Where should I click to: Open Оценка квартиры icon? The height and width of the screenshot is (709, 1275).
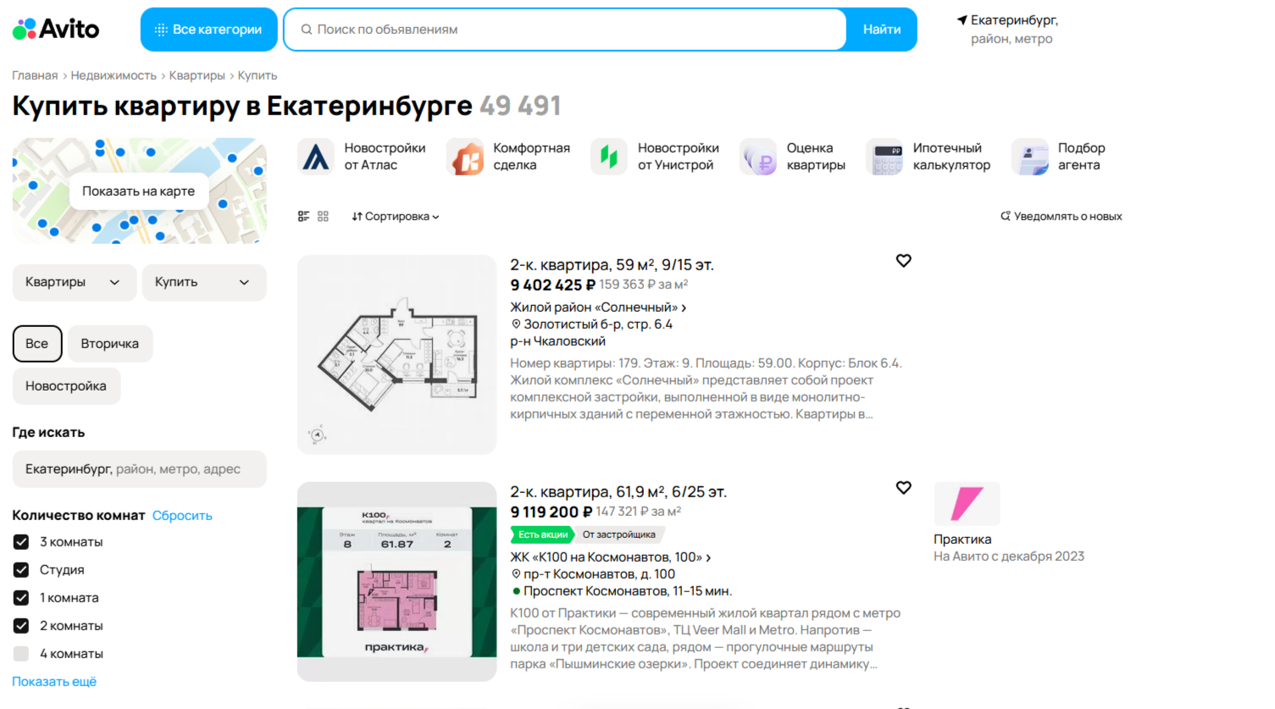[758, 157]
